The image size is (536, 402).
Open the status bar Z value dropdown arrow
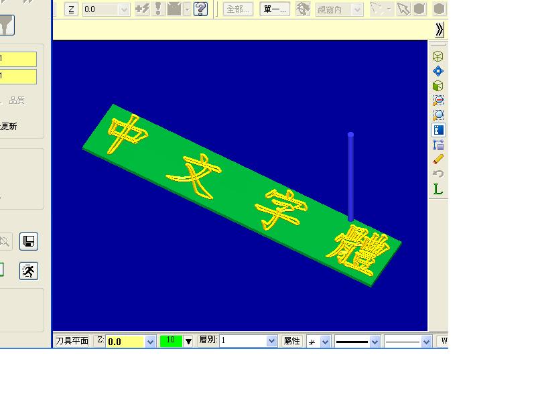click(150, 342)
